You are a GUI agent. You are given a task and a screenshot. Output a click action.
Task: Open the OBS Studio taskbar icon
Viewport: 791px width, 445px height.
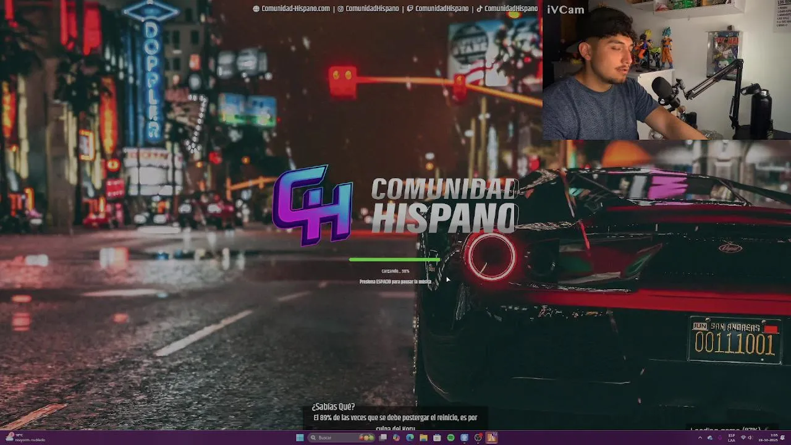click(478, 438)
